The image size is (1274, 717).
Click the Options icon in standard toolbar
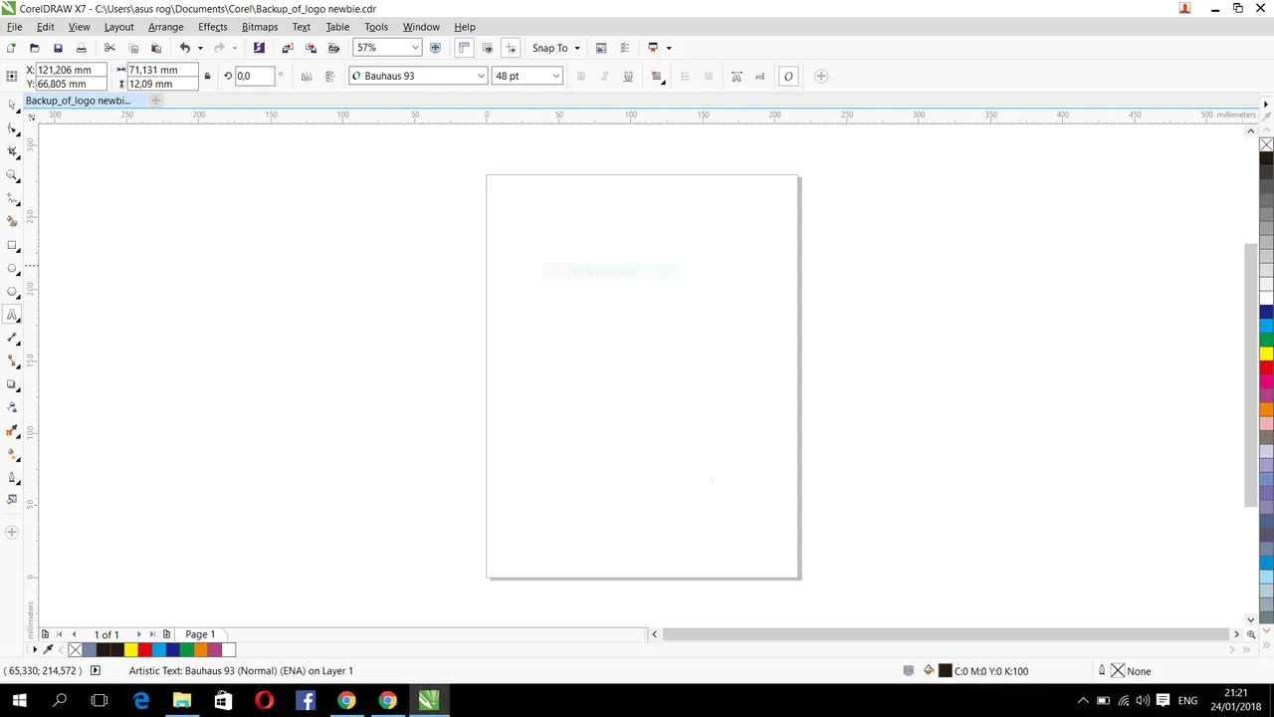click(x=624, y=48)
